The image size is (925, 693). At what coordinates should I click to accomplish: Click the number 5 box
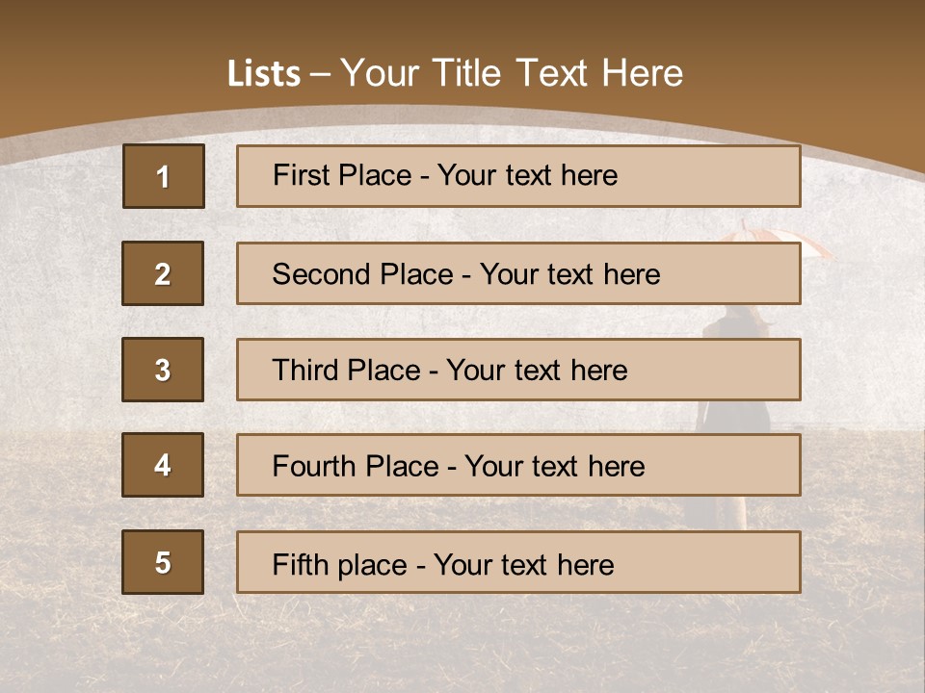[163, 562]
